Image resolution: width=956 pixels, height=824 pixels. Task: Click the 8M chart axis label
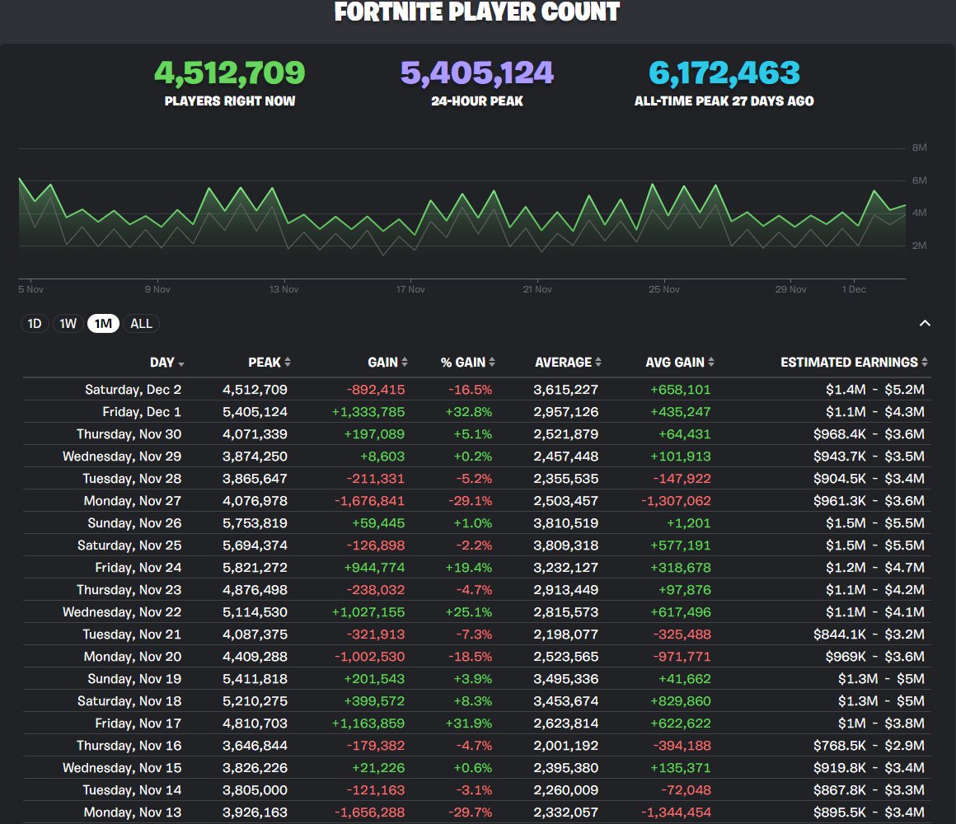click(x=920, y=147)
